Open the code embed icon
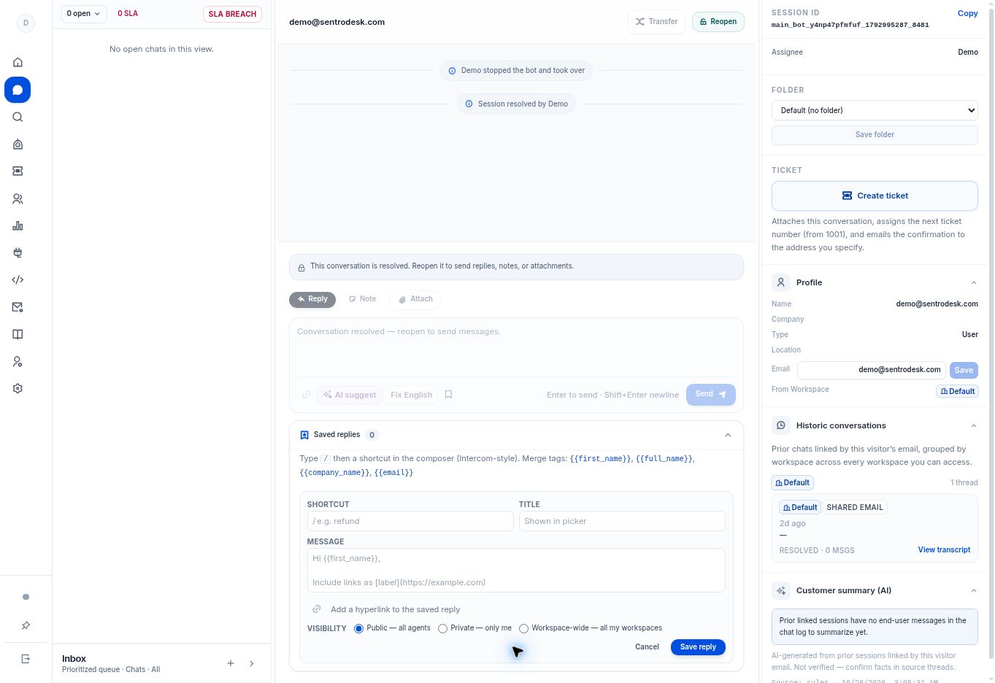 (18, 279)
